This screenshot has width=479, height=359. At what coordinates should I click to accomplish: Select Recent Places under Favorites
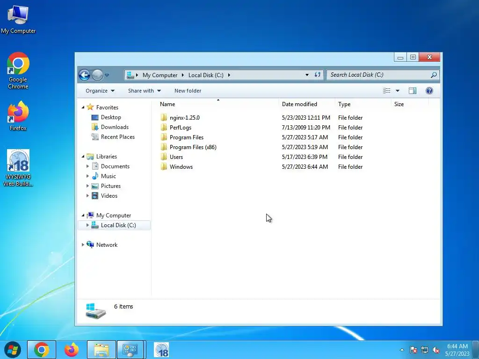(x=117, y=137)
